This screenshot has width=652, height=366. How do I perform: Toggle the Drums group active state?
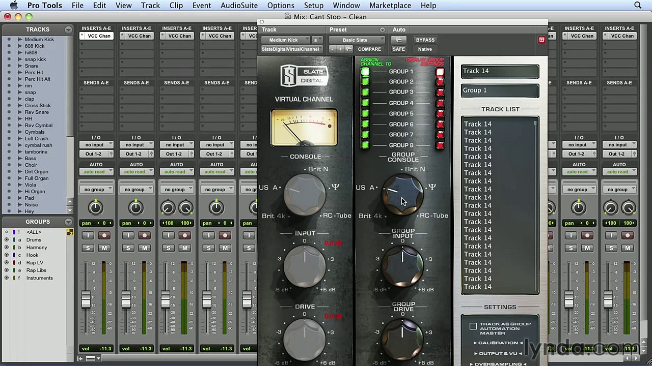[x=7, y=240]
